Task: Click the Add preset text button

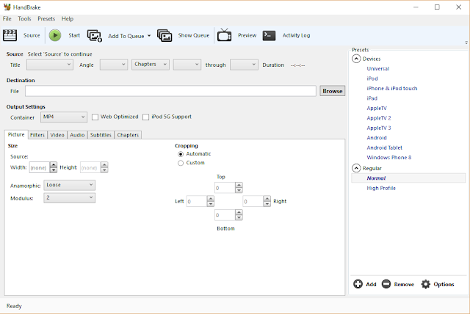Action: [371, 285]
